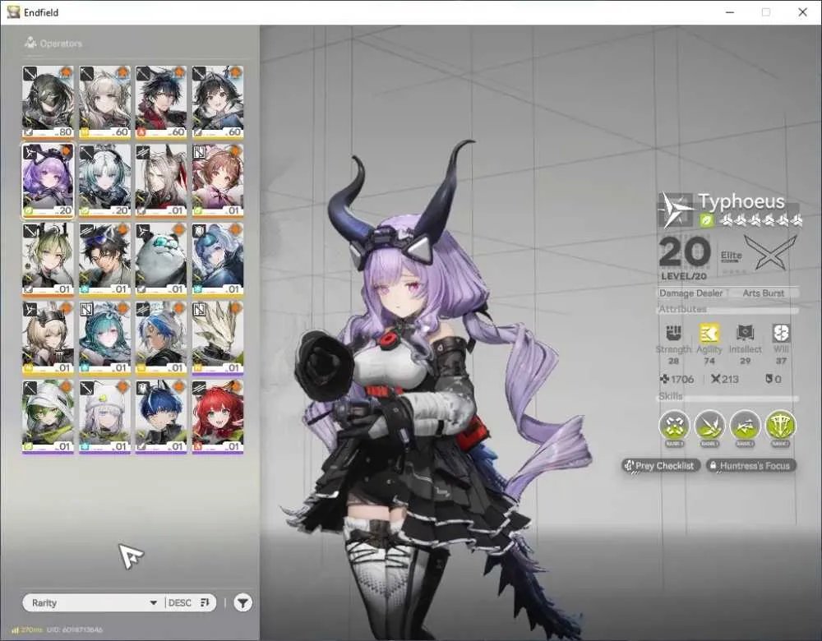The height and width of the screenshot is (641, 822).
Task: Click the Intellect attribute book icon
Action: pos(745,333)
